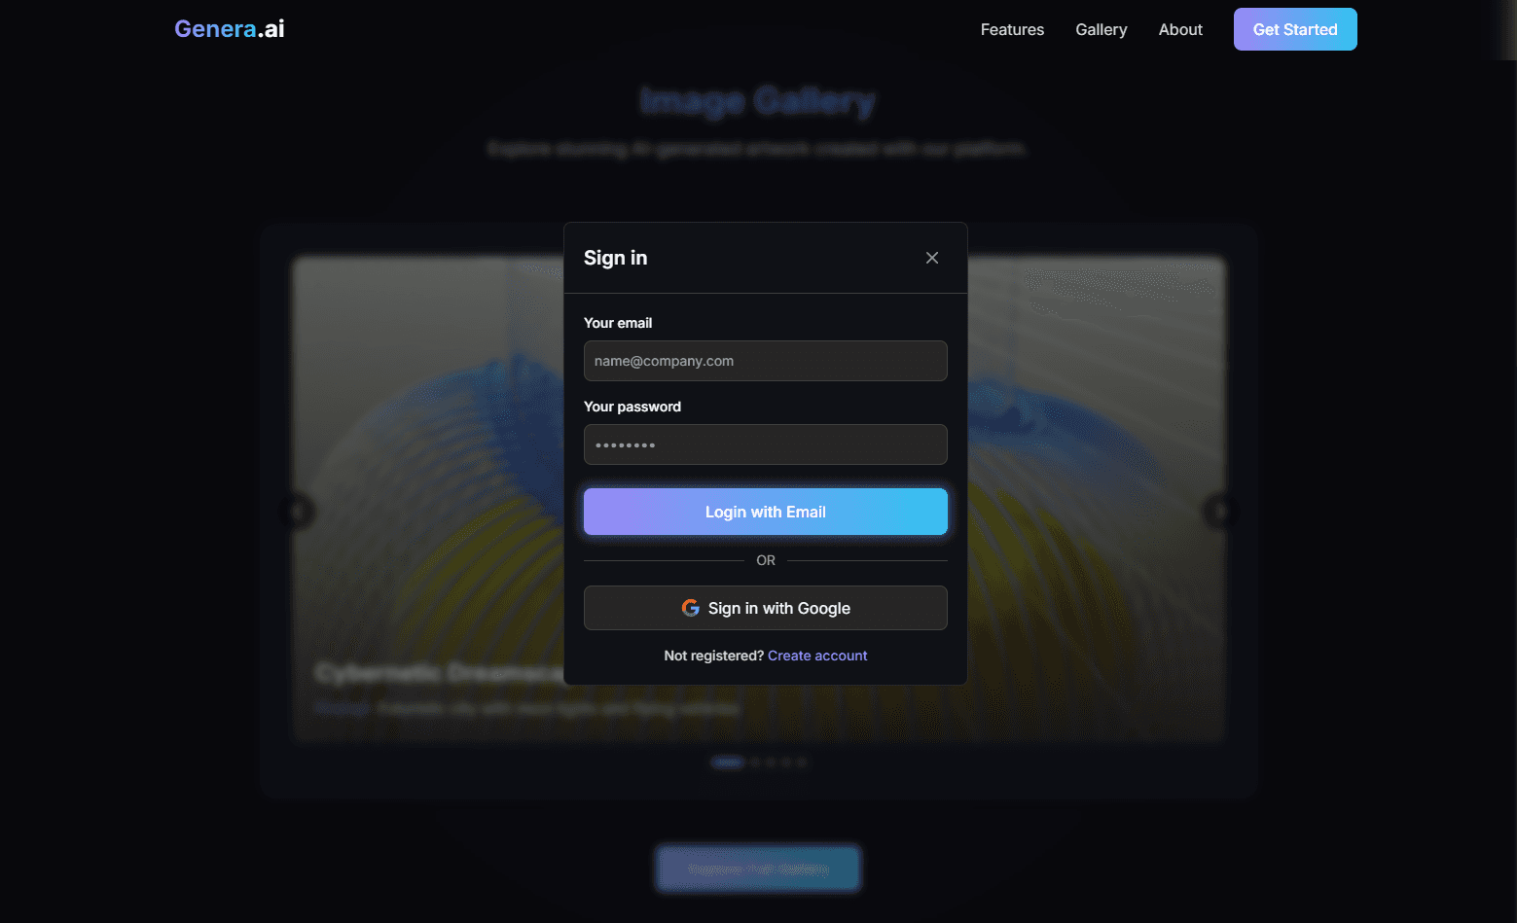Viewport: 1517px width, 923px height.
Task: Open the About nav item
Action: tap(1180, 29)
